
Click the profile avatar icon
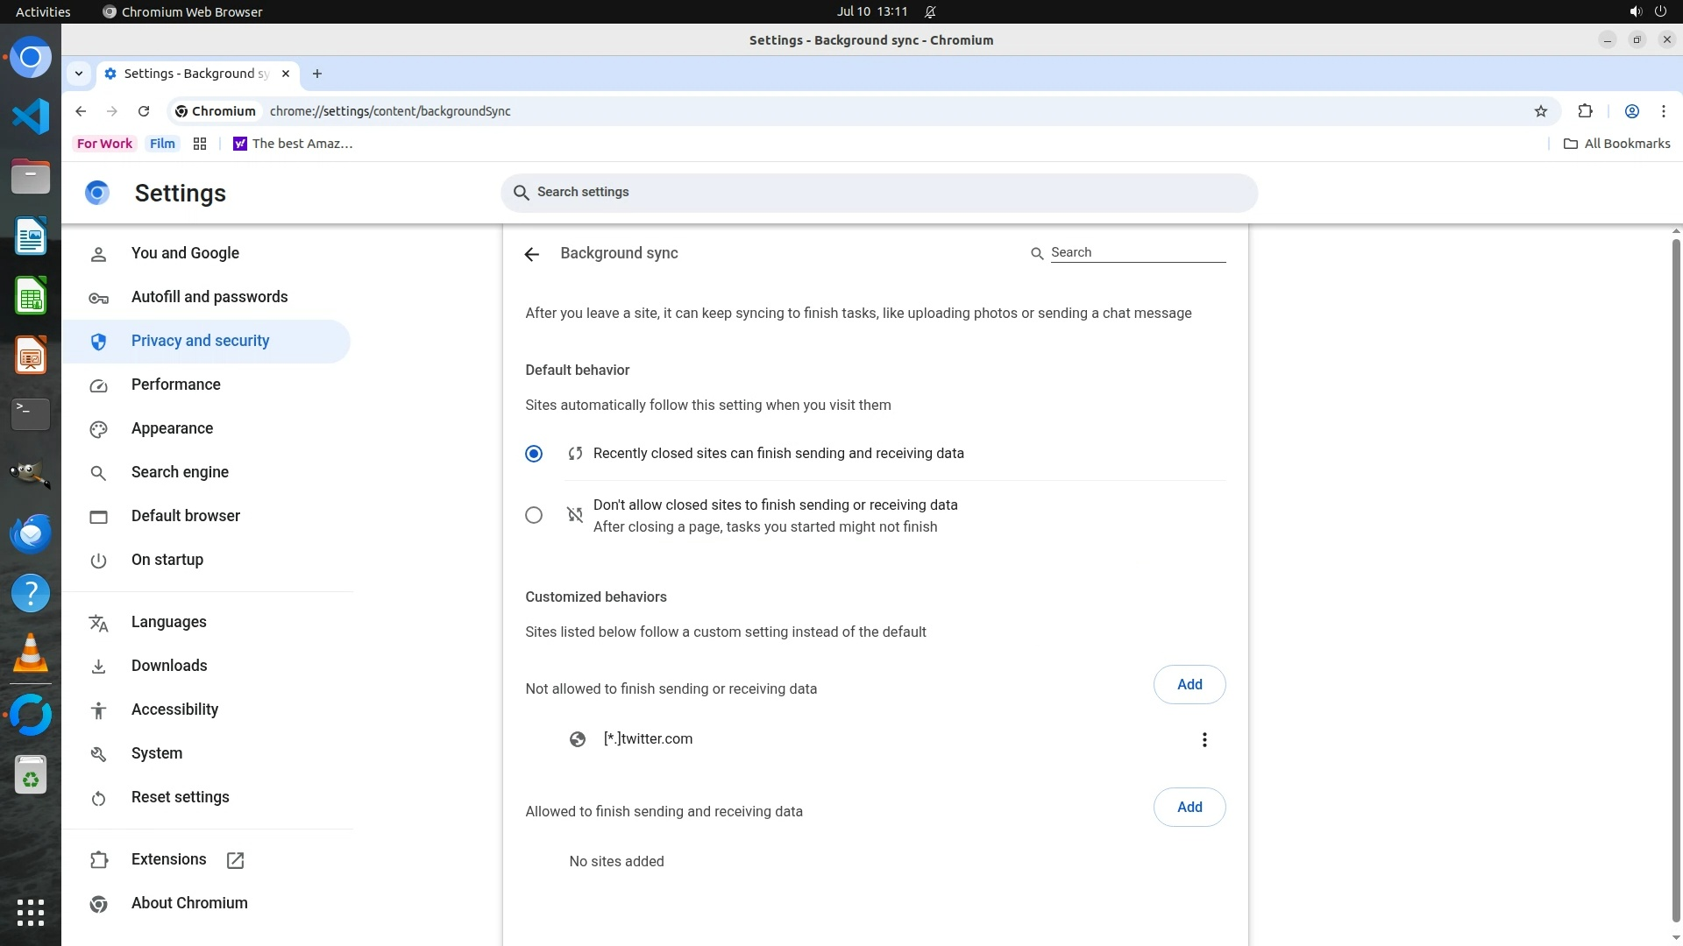[x=1632, y=111]
